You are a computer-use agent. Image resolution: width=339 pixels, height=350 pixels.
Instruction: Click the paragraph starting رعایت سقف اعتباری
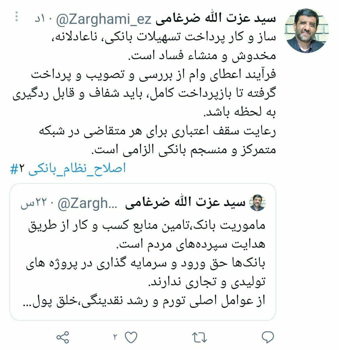coord(157,141)
